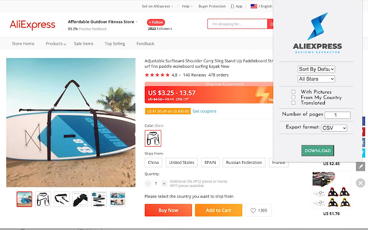Click the pencil edit icon
This screenshot has height=230, width=368.
pyautogui.click(x=361, y=166)
